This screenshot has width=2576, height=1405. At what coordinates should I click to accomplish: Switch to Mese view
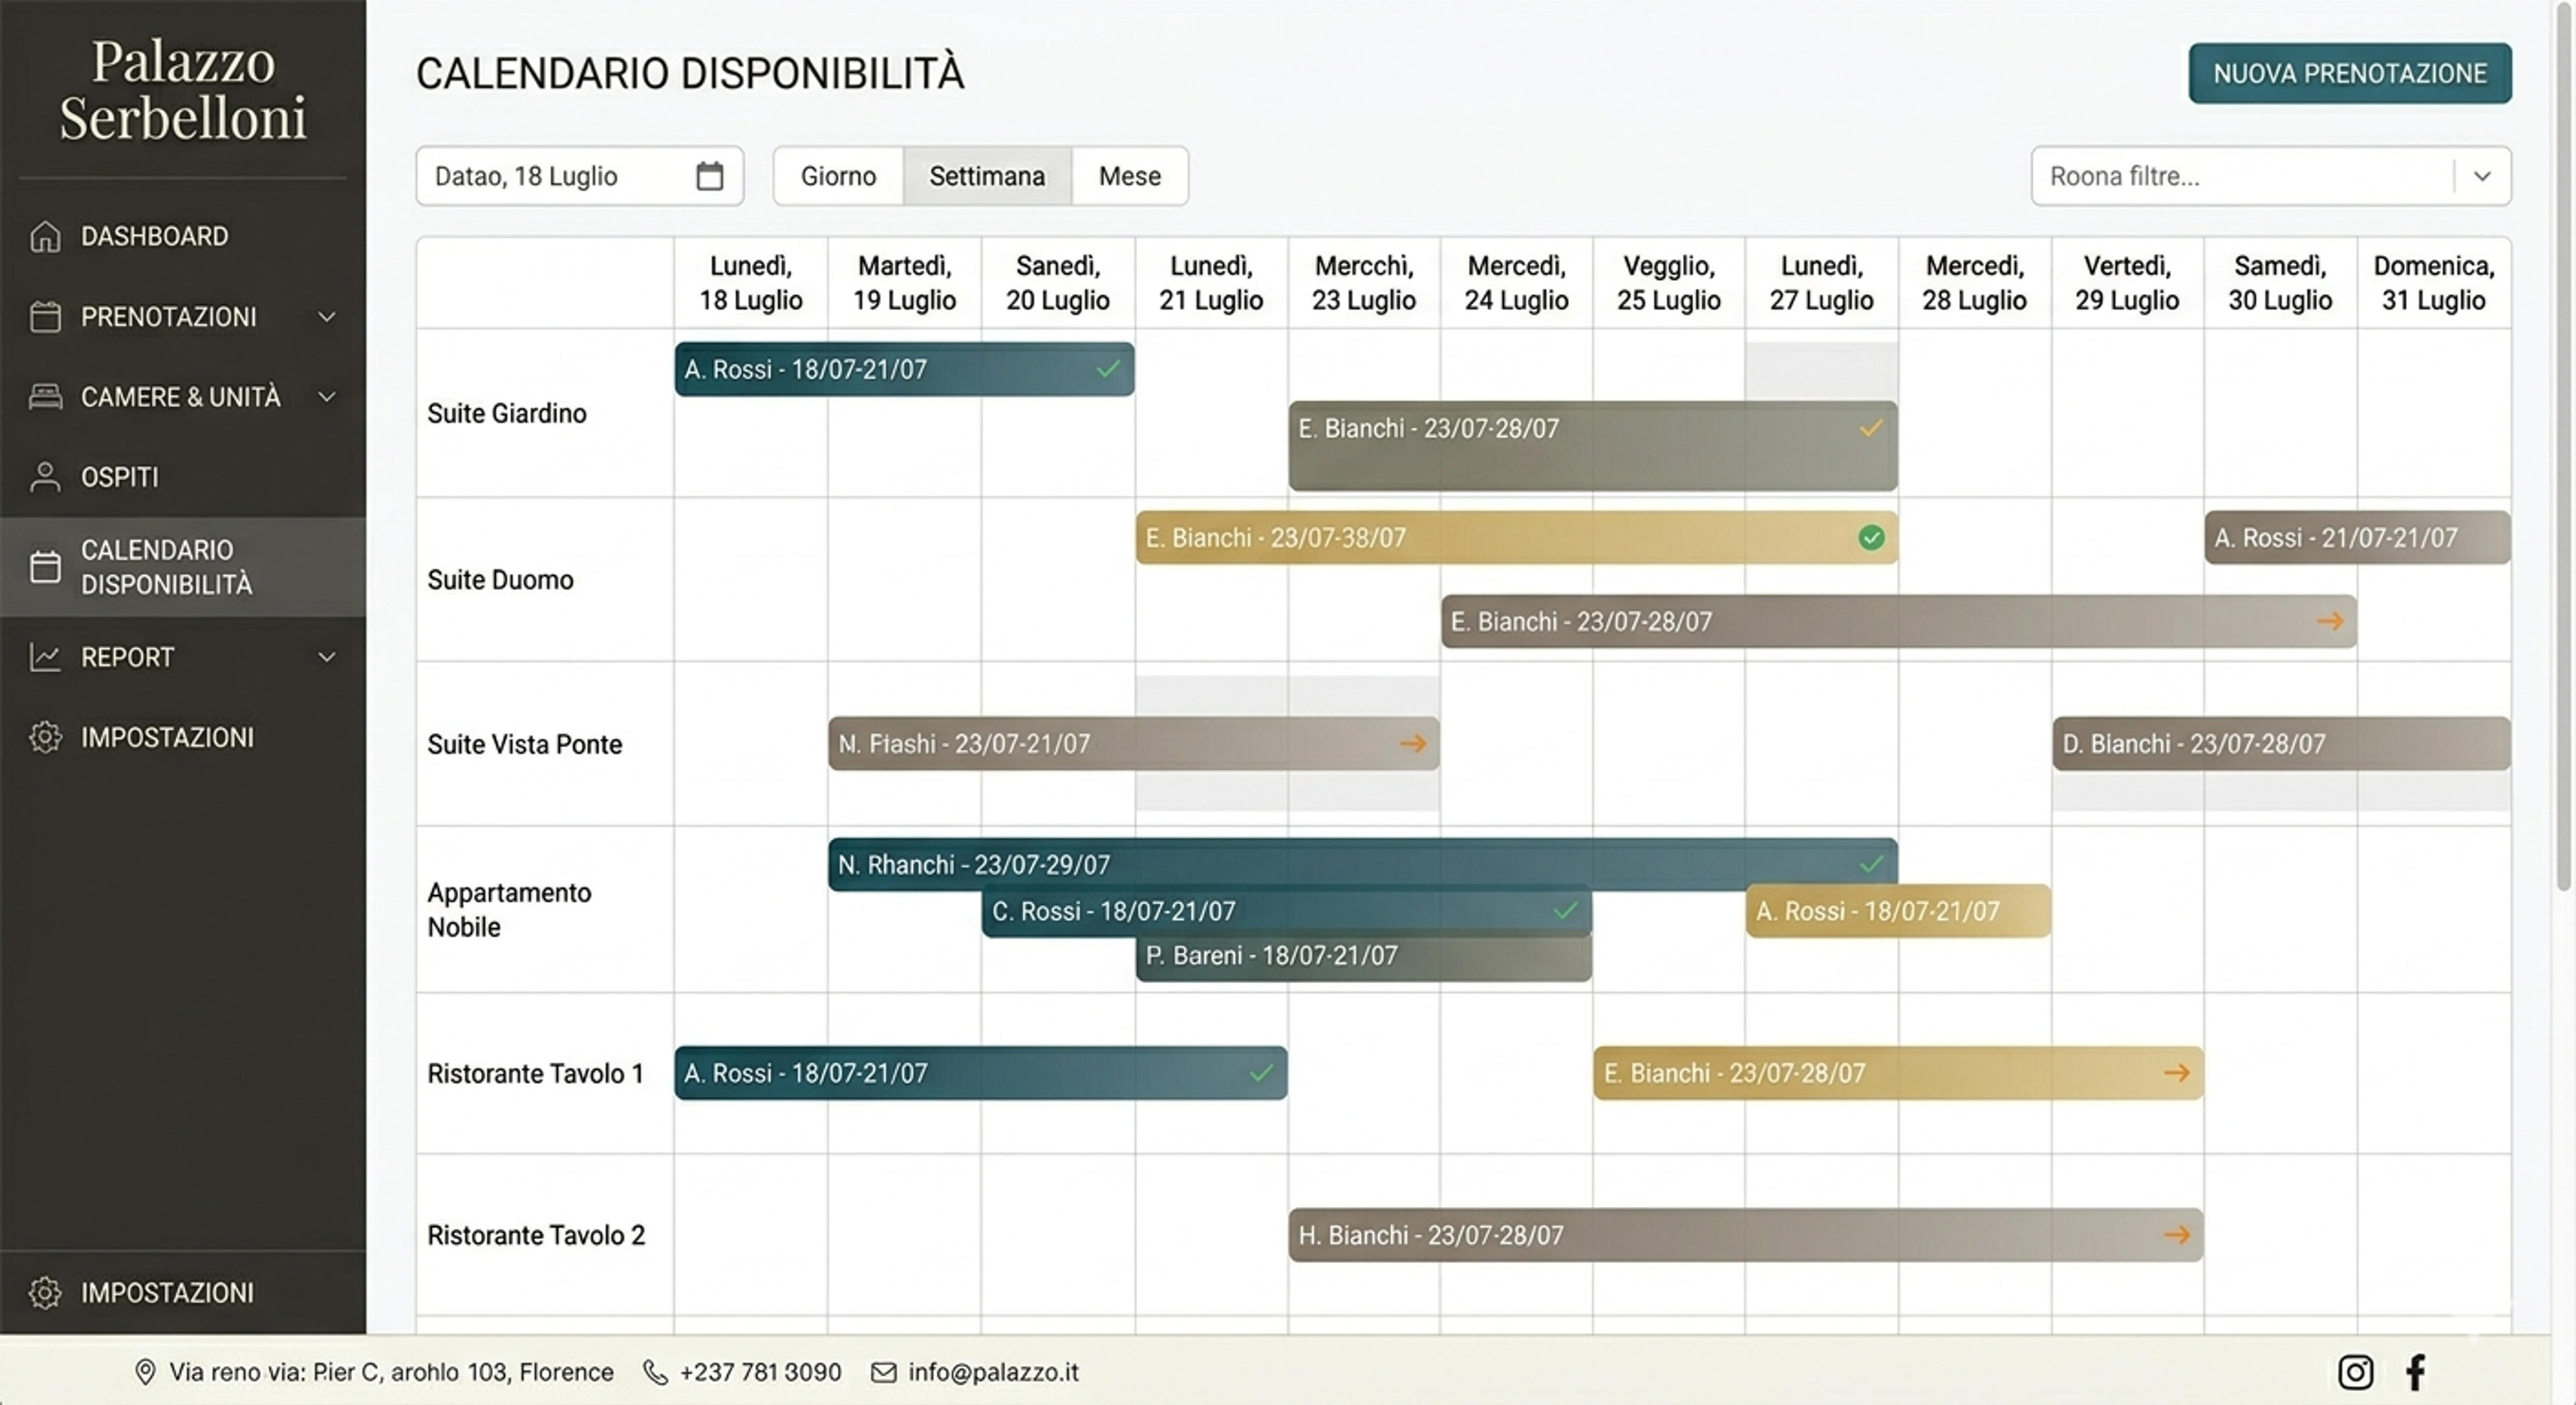point(1130,176)
